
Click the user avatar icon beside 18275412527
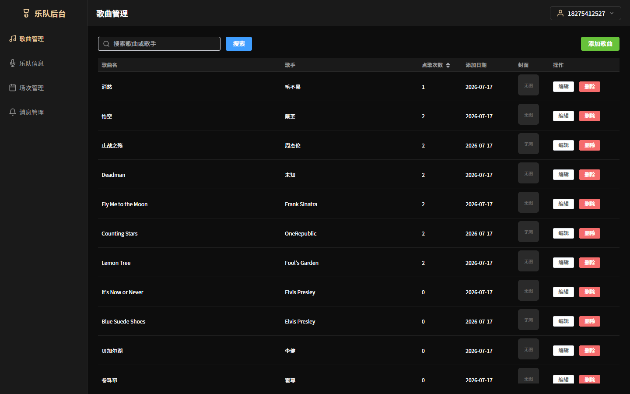[560, 13]
